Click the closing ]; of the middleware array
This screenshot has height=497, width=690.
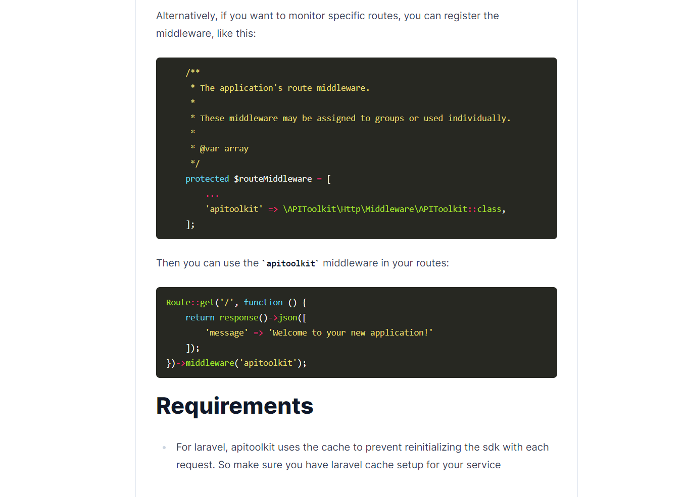pyautogui.click(x=191, y=224)
